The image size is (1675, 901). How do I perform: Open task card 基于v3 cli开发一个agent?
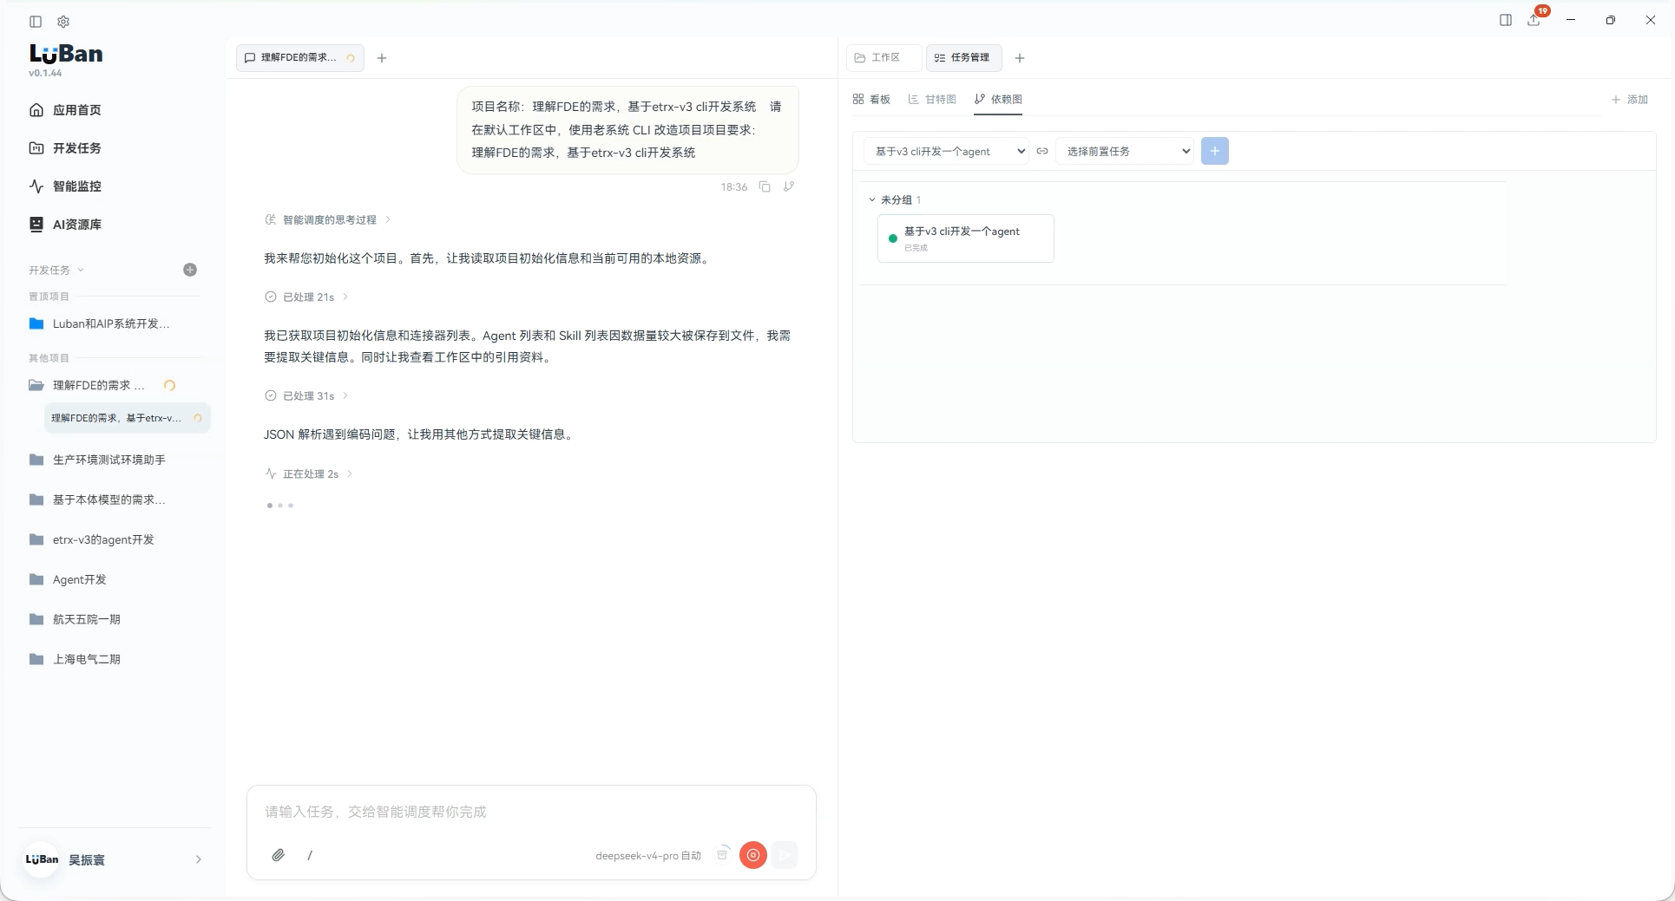pyautogui.click(x=966, y=238)
